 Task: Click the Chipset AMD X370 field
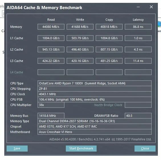(x=95, y=126)
